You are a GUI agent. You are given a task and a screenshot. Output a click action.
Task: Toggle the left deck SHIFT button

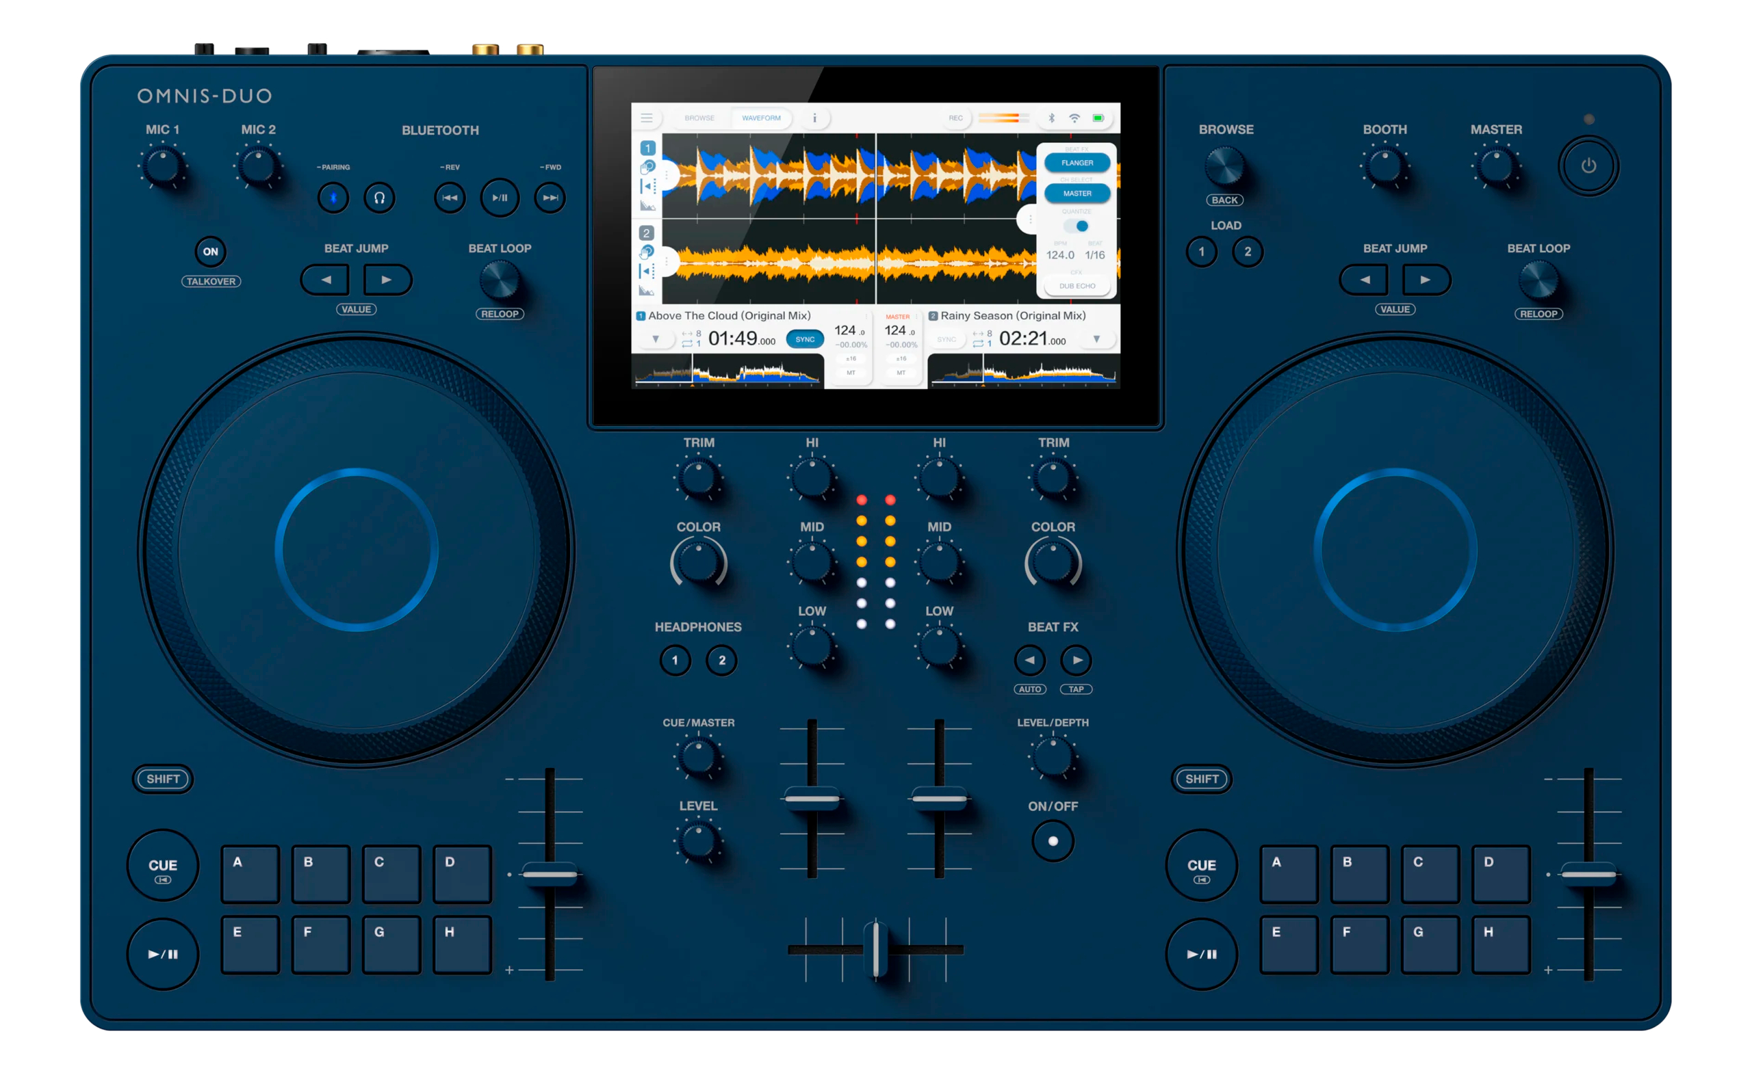pos(163,778)
